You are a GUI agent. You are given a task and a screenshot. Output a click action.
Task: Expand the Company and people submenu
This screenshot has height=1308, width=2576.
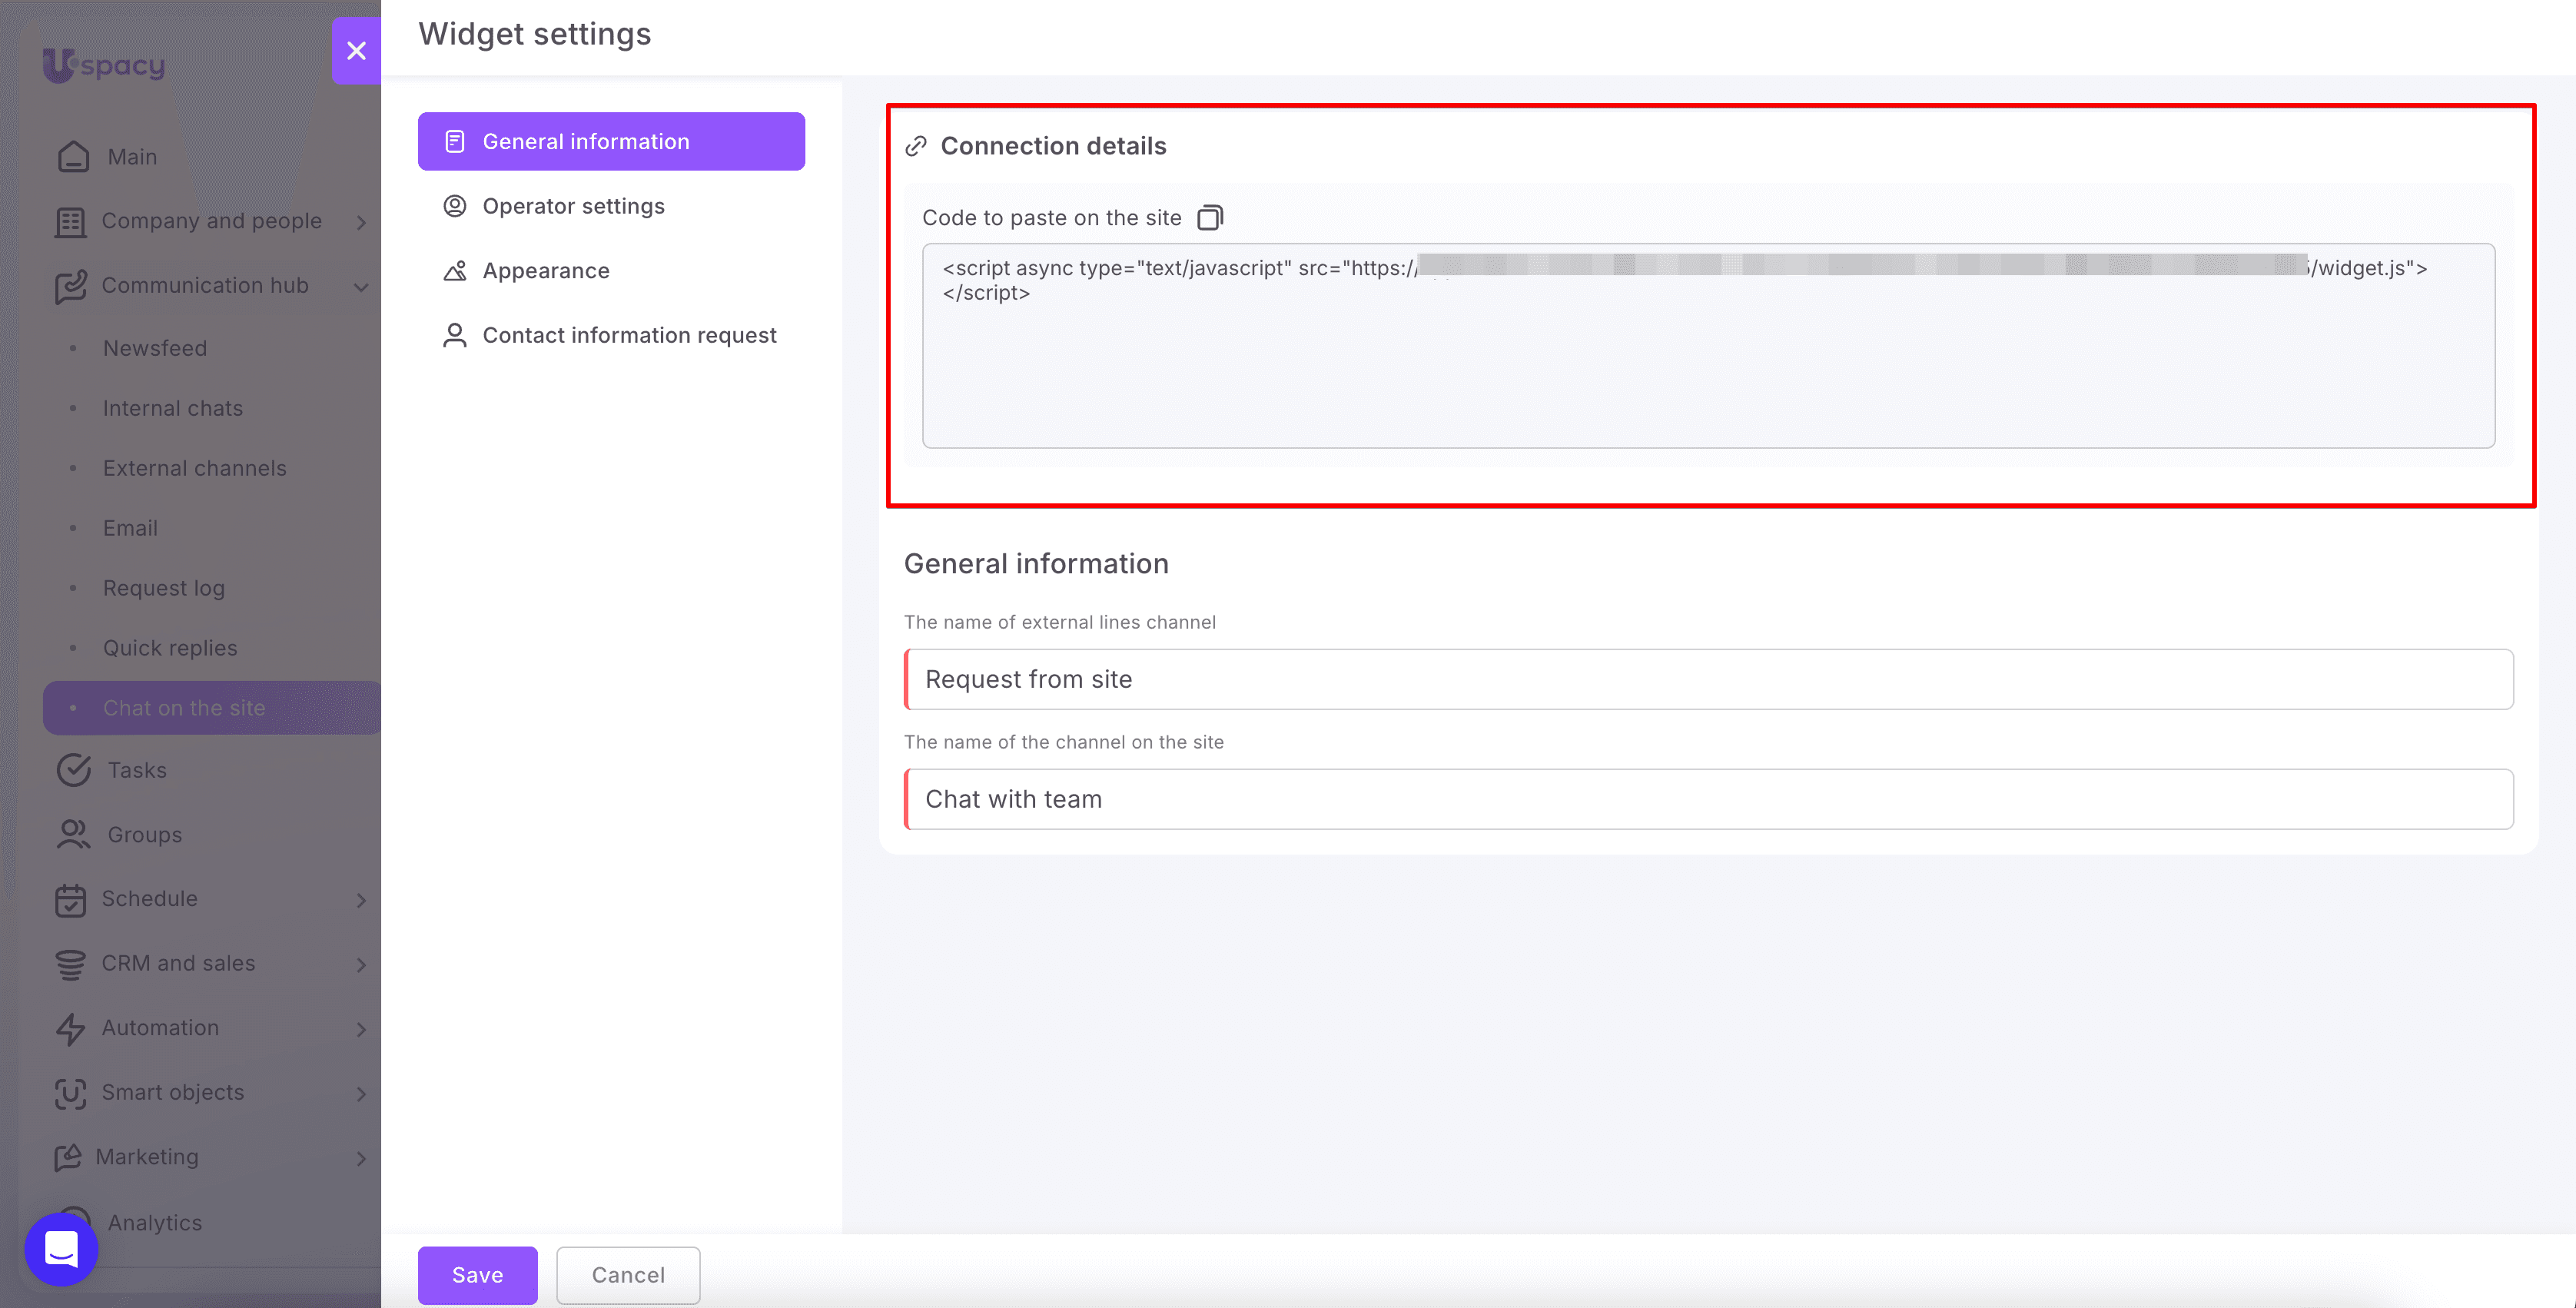[x=362, y=222]
